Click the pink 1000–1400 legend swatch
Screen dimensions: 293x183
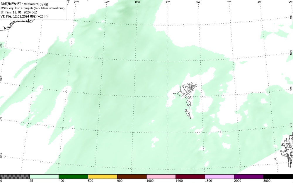(161, 177)
